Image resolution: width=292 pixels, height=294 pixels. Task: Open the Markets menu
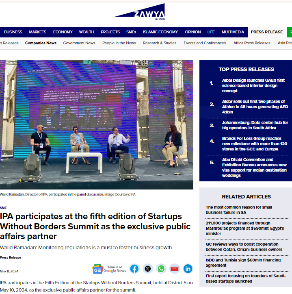click(37, 32)
